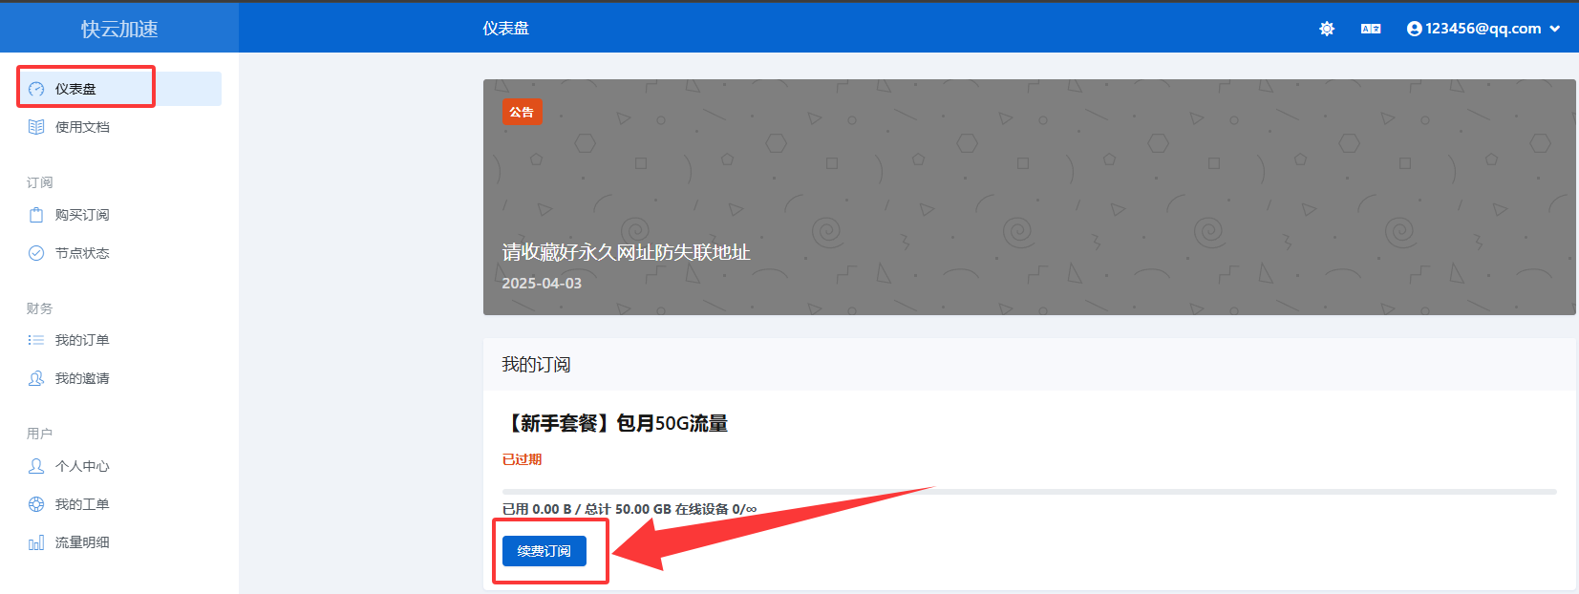Click the 流量明细 bar chart icon

pyautogui.click(x=36, y=542)
